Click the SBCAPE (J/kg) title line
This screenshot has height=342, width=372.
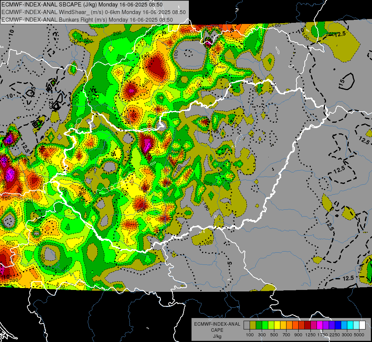click(82, 5)
